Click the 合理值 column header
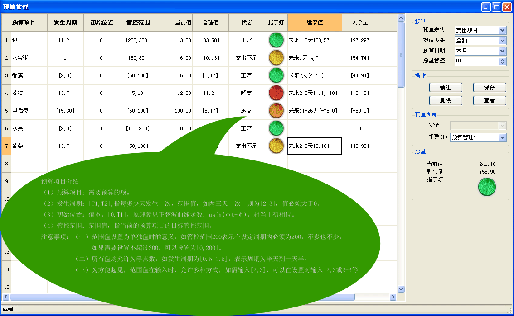Image resolution: width=514 pixels, height=316 pixels. (x=210, y=23)
